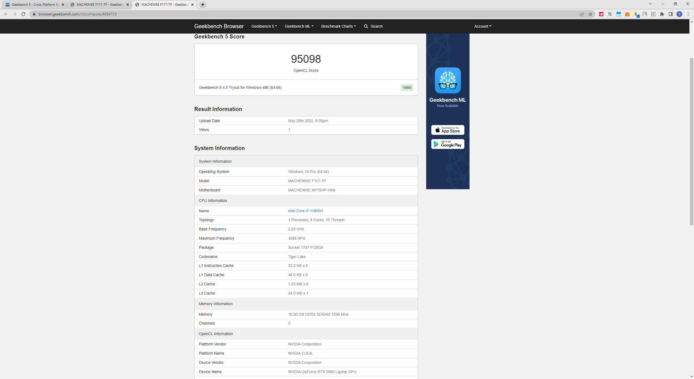
Task: Open Chrome's three-dot menu
Action: pos(688,14)
